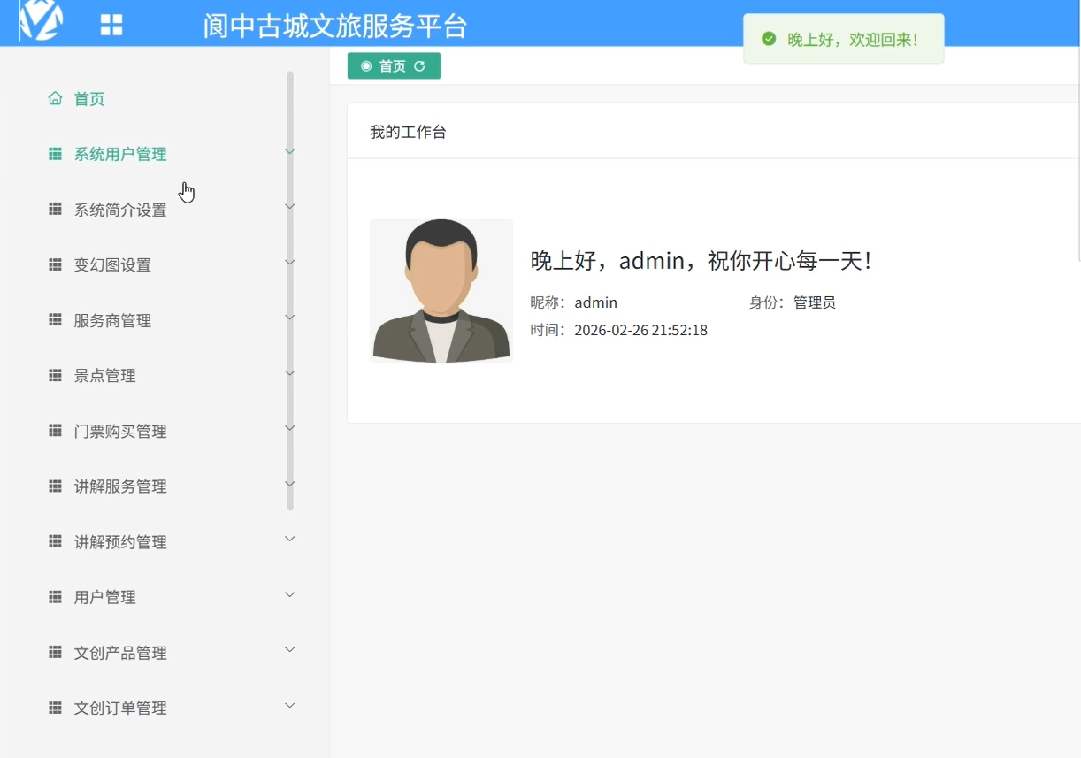Click refresh icon on 首页 tab
Viewport: 1081px width, 758px height.
click(419, 66)
